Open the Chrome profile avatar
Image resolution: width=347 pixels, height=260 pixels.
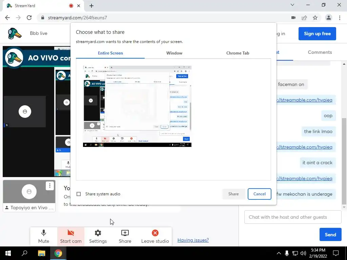329,18
